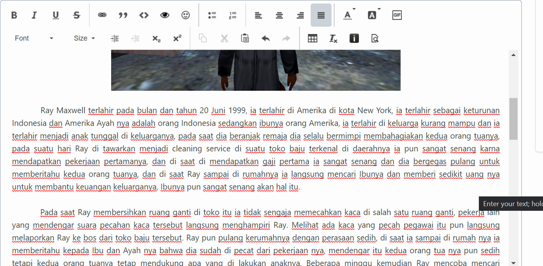Align text to the left

(x=258, y=15)
